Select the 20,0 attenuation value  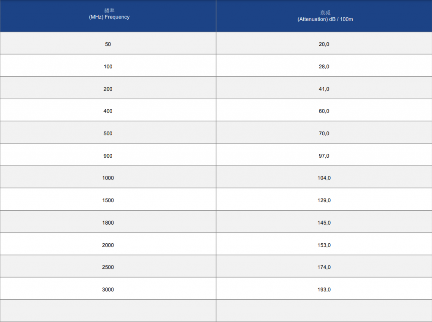[324, 44]
